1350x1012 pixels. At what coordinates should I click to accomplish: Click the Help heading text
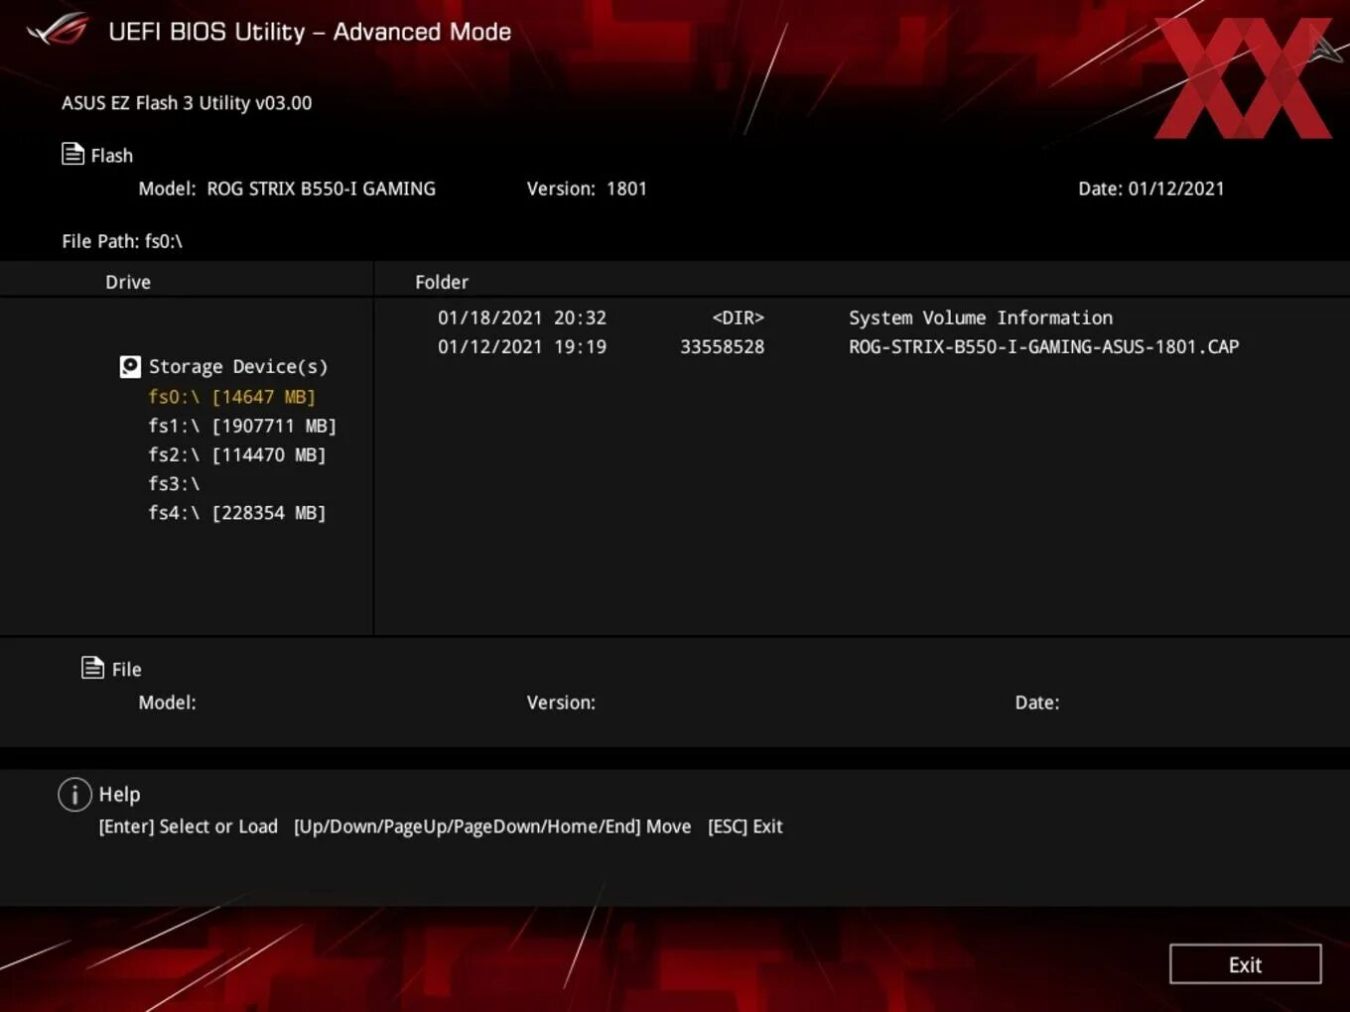coord(119,795)
